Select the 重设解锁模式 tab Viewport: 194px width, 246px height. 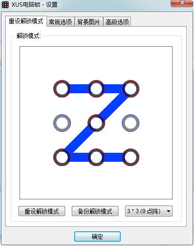(26, 21)
